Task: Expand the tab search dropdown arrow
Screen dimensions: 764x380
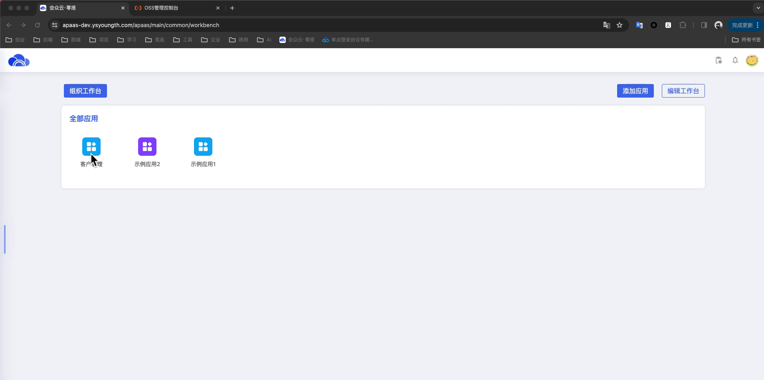Action: click(758, 8)
